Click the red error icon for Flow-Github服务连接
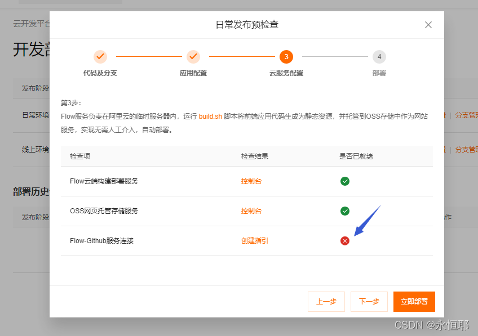 point(345,241)
